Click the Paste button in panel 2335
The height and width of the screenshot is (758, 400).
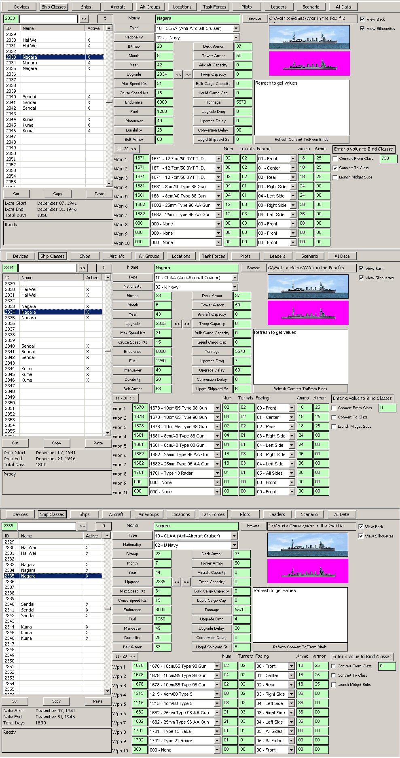point(98,701)
